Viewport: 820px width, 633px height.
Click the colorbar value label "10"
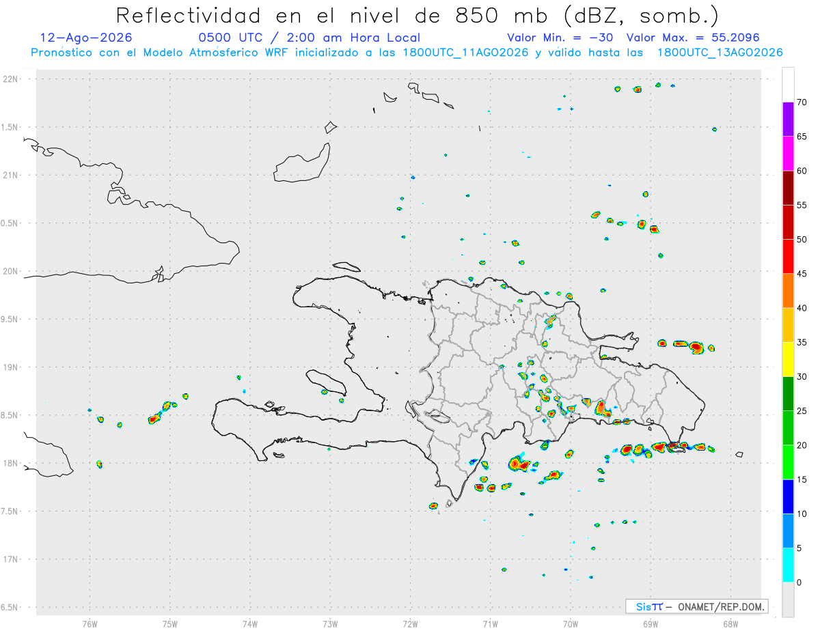click(x=802, y=514)
